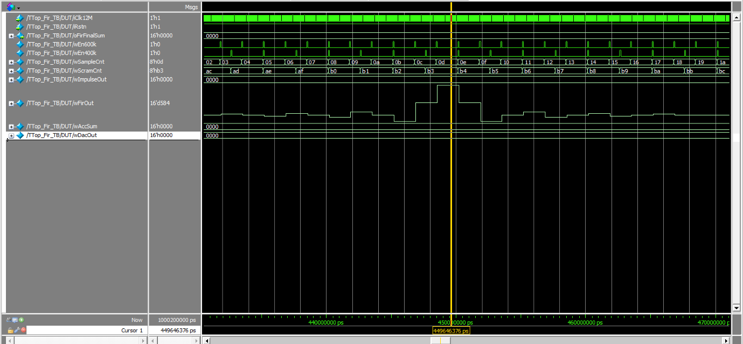Click the leftmost icon in the Now row
The height and width of the screenshot is (344, 743).
[9, 320]
